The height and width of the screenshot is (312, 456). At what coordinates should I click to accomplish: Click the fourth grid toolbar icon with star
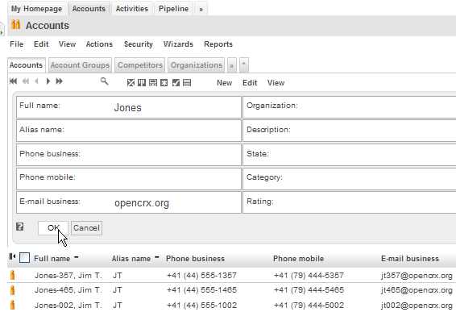(164, 83)
